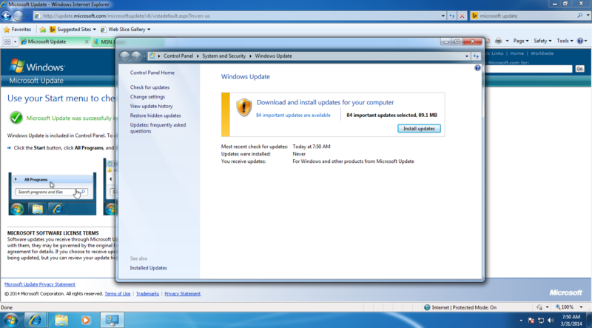Image resolution: width=592 pixels, height=328 pixels.
Task: Open the Terms of Use link
Action: click(x=118, y=294)
